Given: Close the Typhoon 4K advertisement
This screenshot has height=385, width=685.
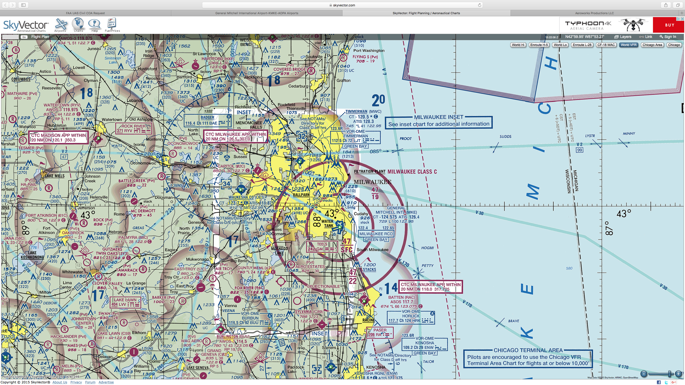Looking at the screenshot, I should tap(683, 19).
